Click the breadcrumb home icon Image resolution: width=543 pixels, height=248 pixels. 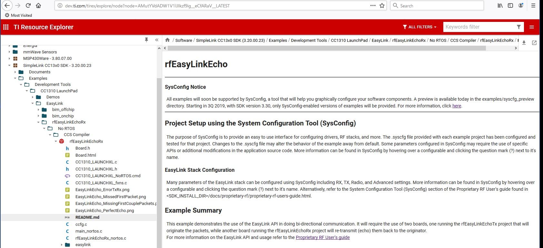(x=167, y=40)
